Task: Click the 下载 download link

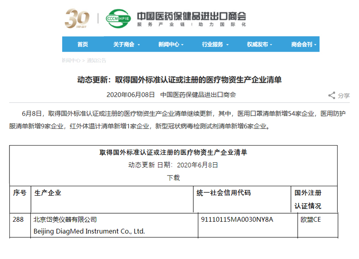Action: [x=173, y=178]
